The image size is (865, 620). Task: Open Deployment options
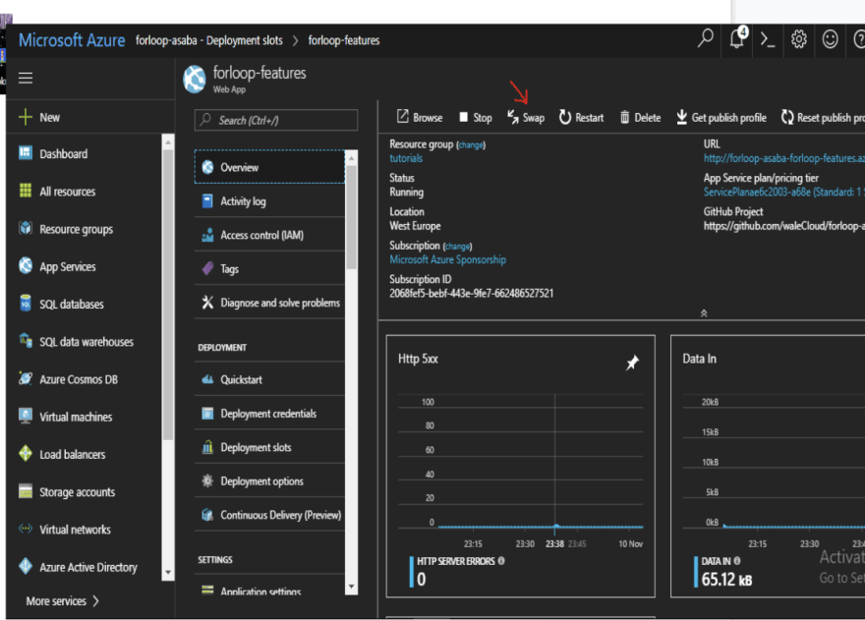(269, 481)
